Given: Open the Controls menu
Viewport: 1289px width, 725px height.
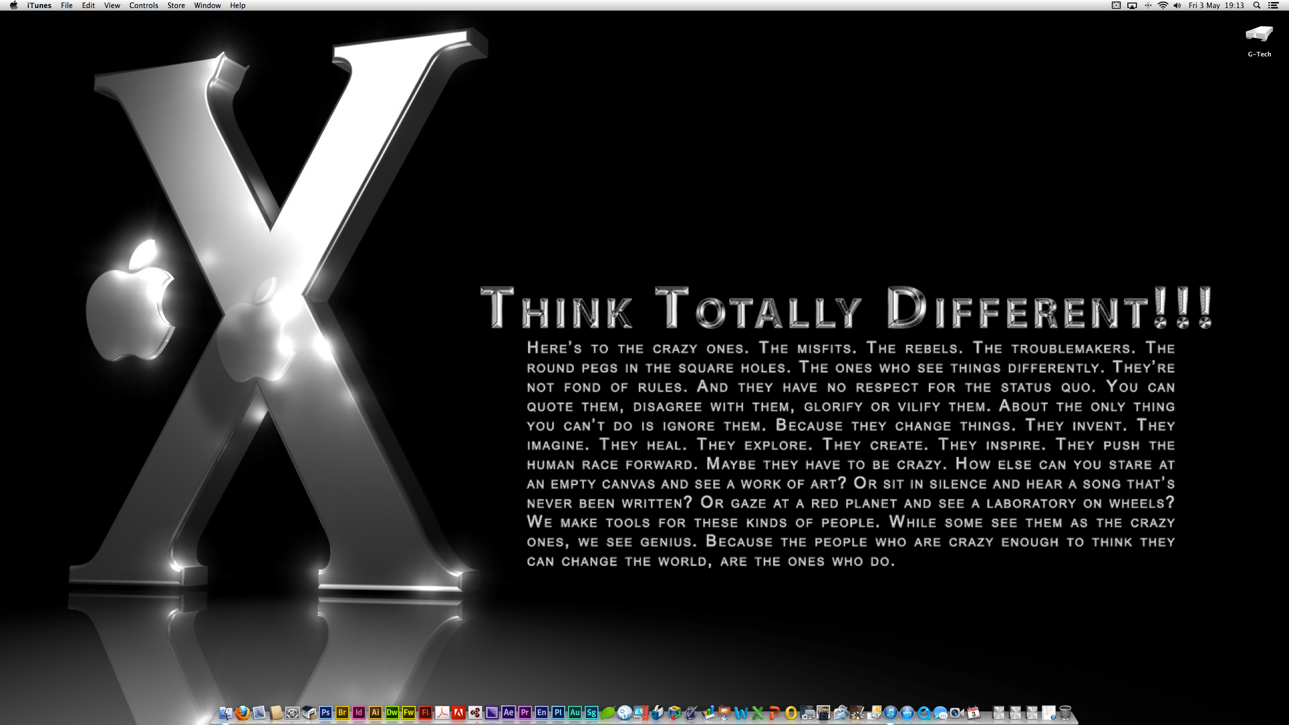Looking at the screenshot, I should click(x=144, y=6).
